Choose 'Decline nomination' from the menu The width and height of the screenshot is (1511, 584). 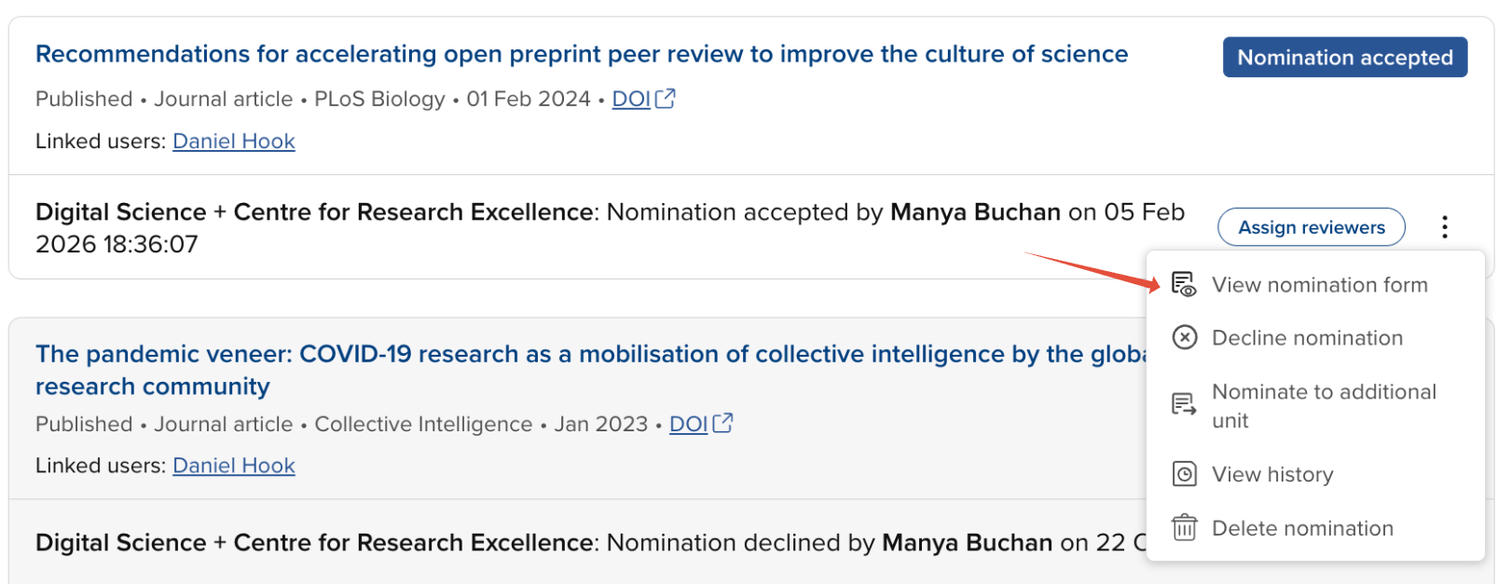coord(1307,338)
